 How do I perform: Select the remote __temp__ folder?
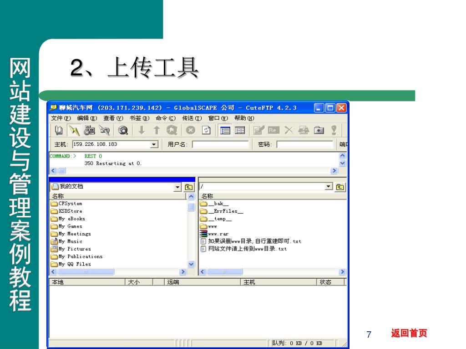tap(216, 219)
